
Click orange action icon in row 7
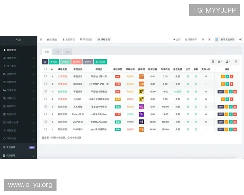tap(227, 91)
